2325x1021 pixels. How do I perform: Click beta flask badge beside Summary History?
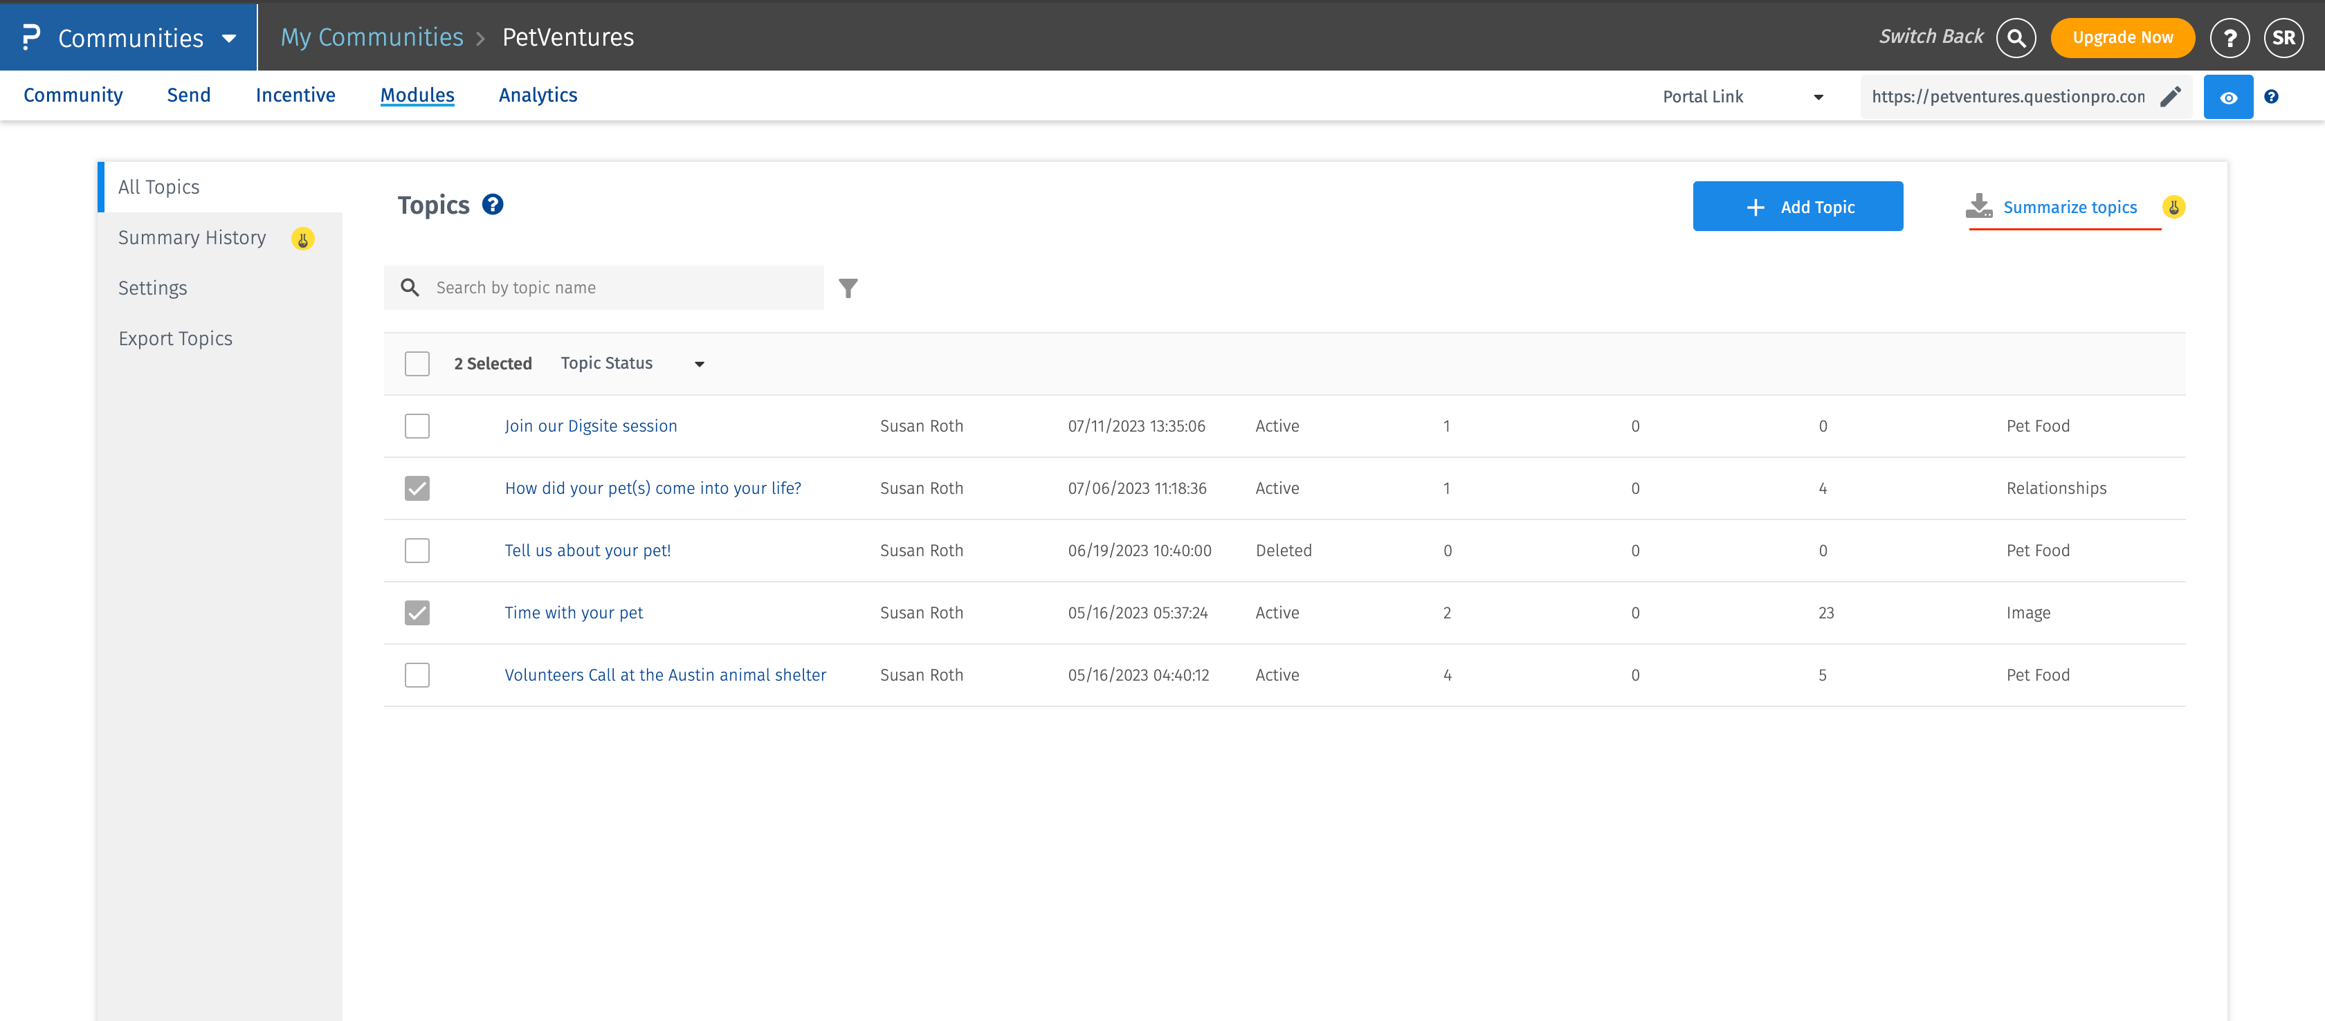pos(302,239)
